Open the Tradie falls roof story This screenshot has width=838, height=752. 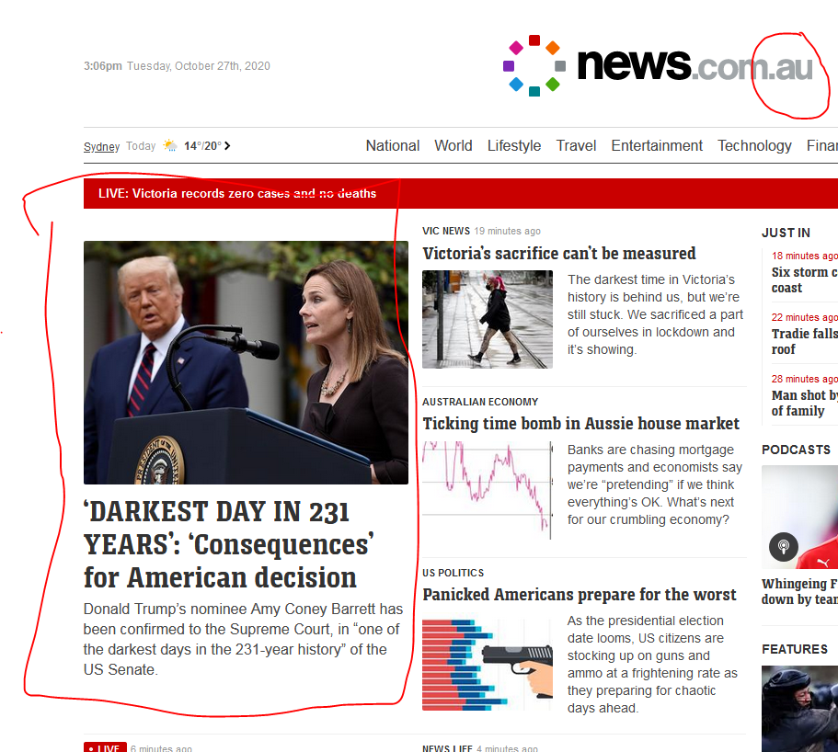(804, 341)
